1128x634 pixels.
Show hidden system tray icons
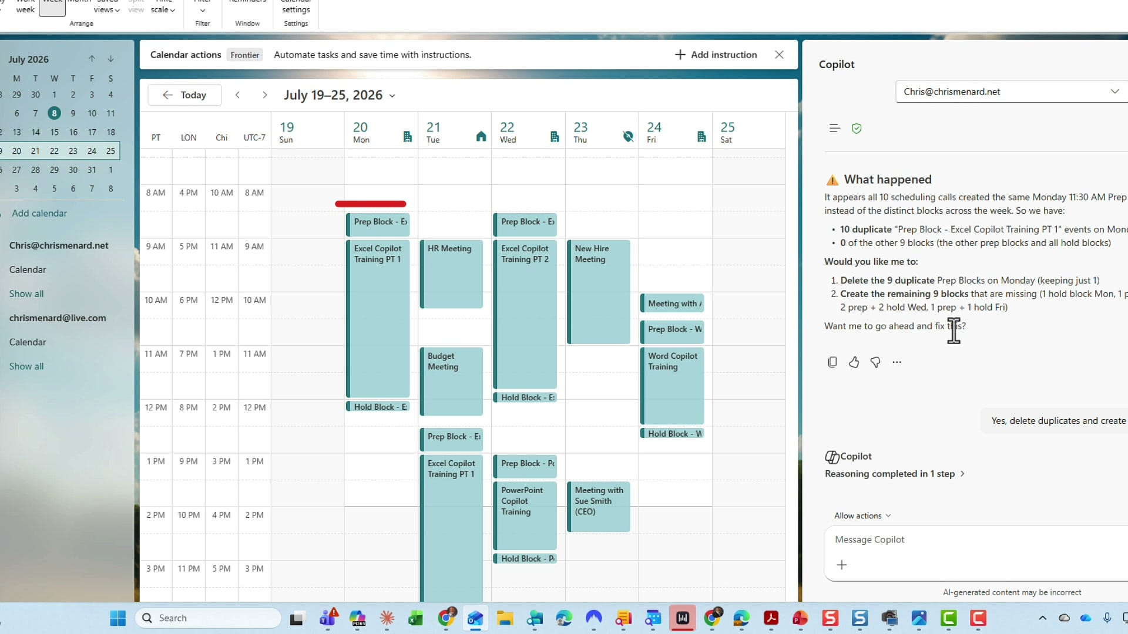1042,618
